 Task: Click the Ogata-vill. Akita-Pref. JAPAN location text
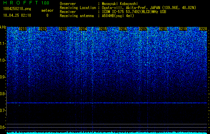[149, 8]
